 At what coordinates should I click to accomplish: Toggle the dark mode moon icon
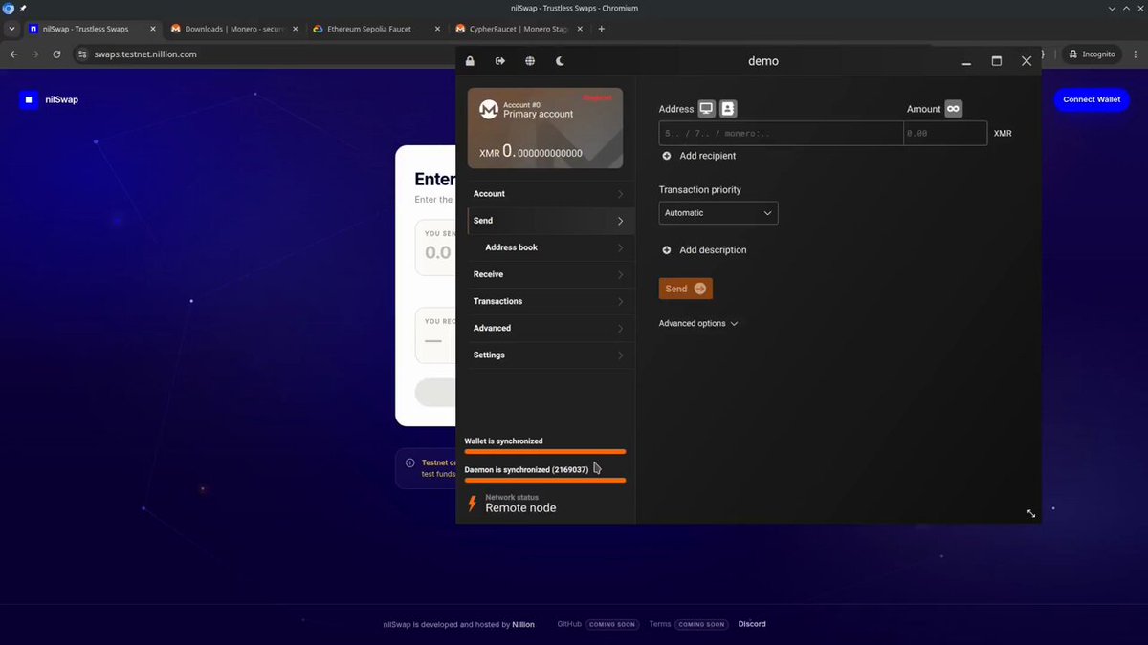tap(561, 61)
